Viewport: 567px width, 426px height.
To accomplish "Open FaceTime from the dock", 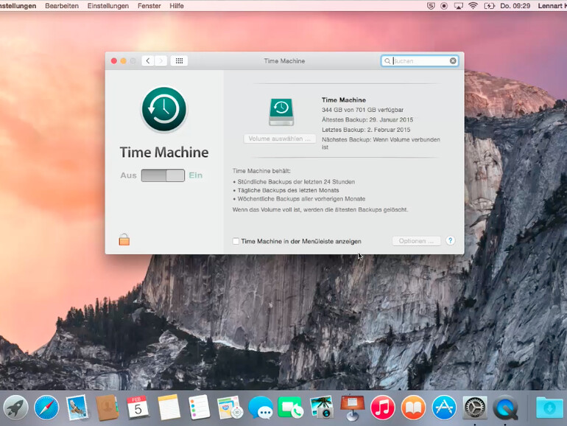I will [290, 408].
